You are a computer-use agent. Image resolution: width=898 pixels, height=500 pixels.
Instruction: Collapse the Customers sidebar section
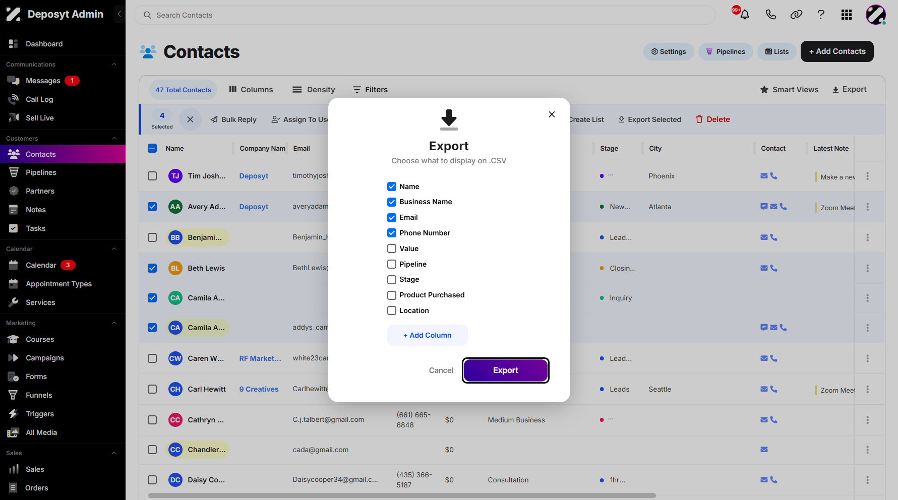(114, 139)
